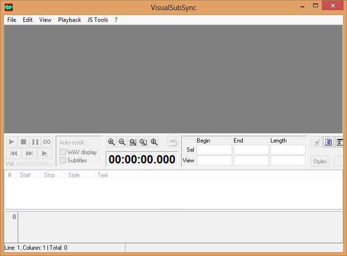The height and width of the screenshot is (256, 347).
Task: Click the zoom out magnifier icon
Action: (x=122, y=142)
